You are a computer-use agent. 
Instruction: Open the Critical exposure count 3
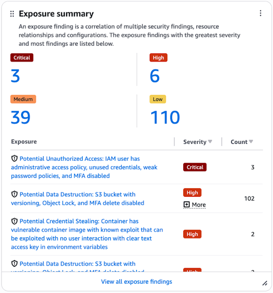(x=15, y=76)
